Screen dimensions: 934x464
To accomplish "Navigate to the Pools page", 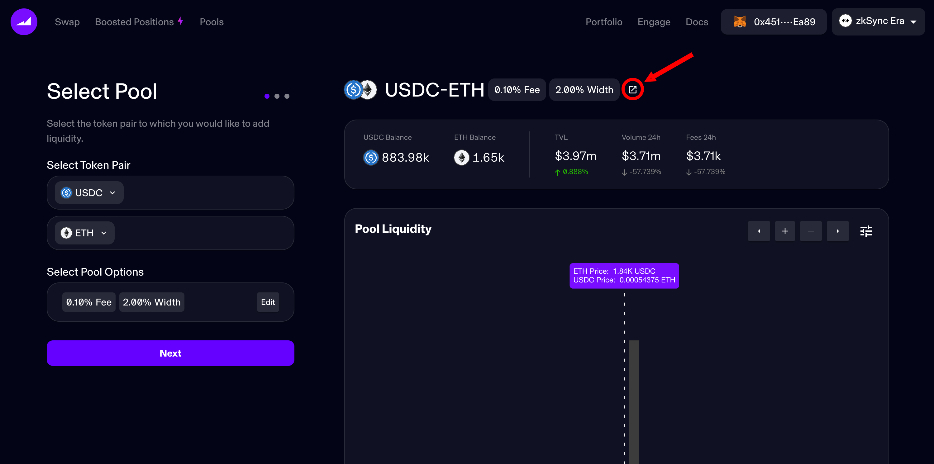I will (212, 22).
